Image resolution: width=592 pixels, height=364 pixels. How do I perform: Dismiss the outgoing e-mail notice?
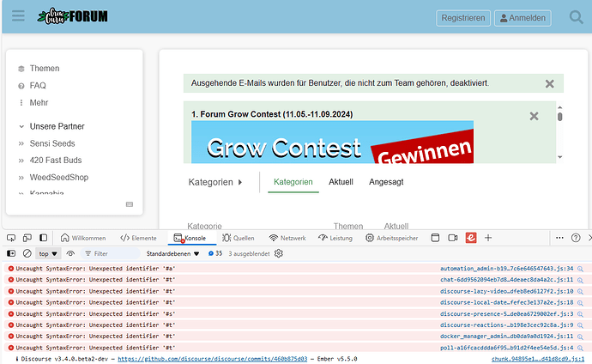[x=550, y=84]
